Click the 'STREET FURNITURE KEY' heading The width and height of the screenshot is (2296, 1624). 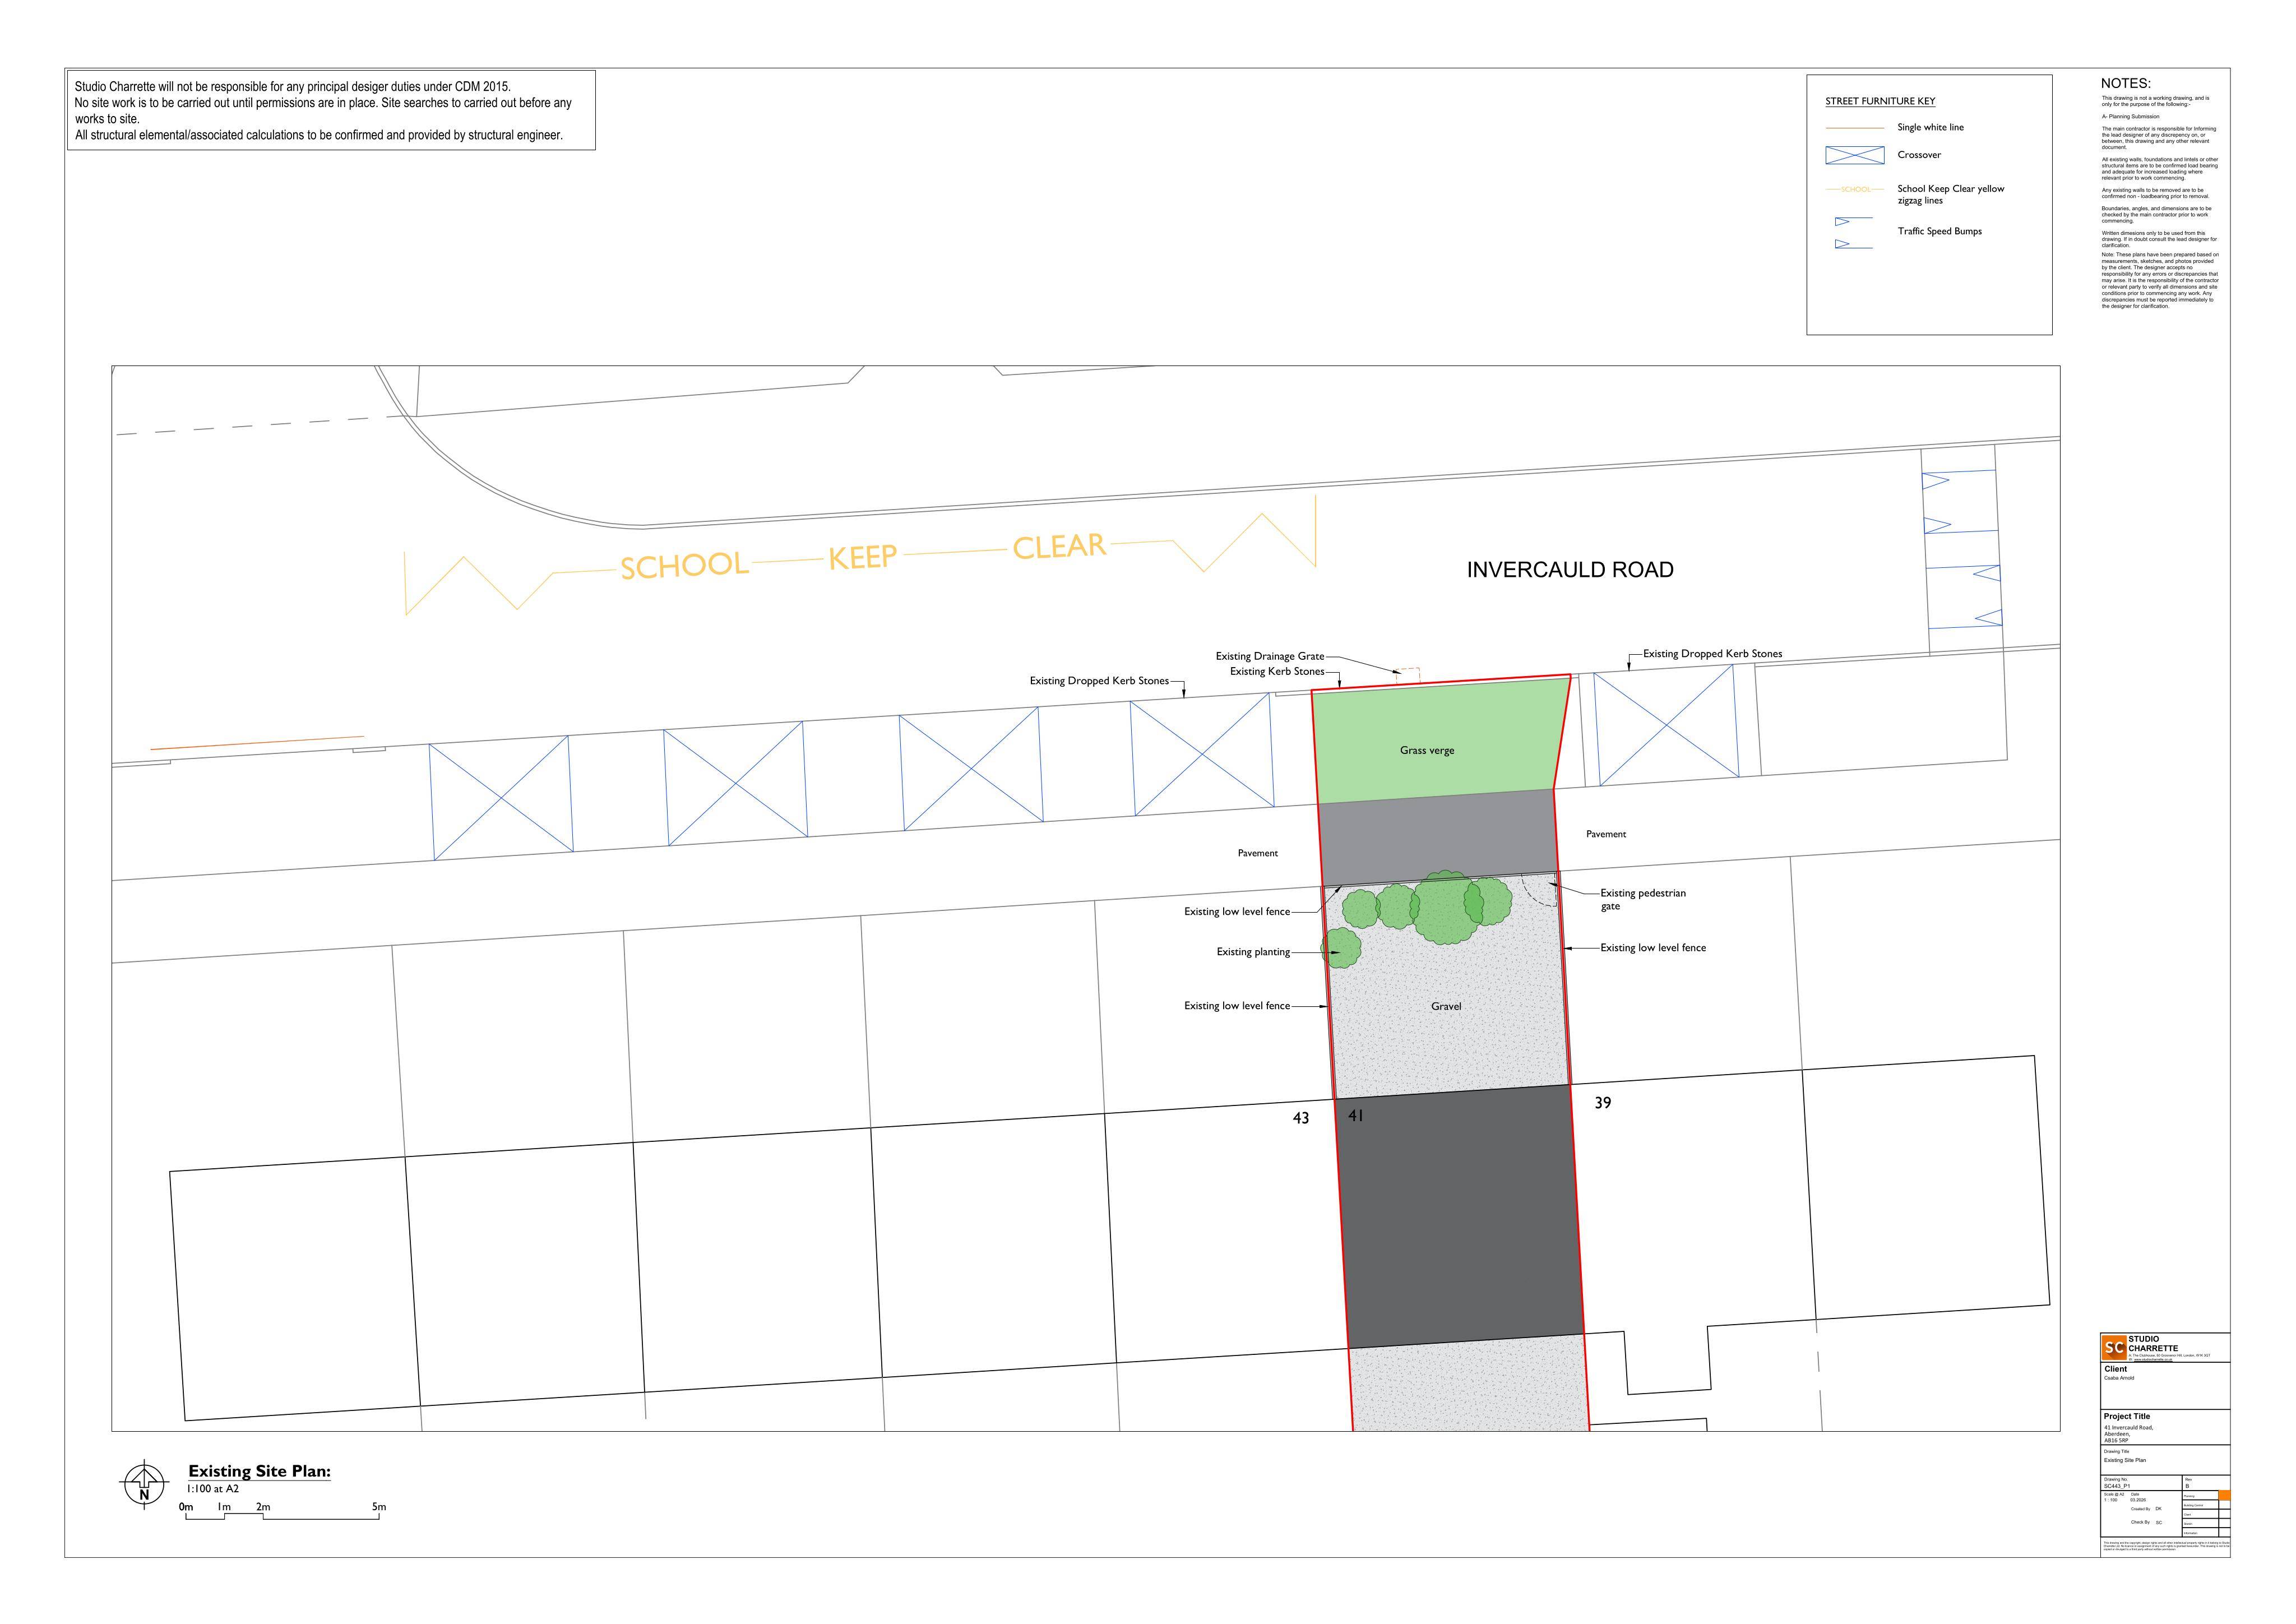coord(1880,101)
